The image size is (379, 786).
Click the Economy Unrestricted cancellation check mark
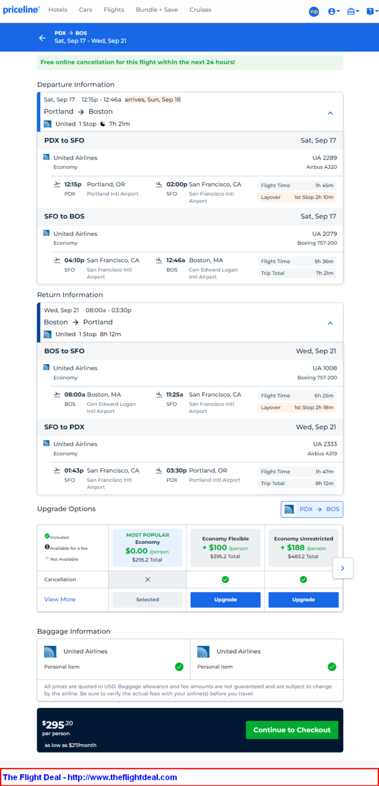click(x=303, y=580)
